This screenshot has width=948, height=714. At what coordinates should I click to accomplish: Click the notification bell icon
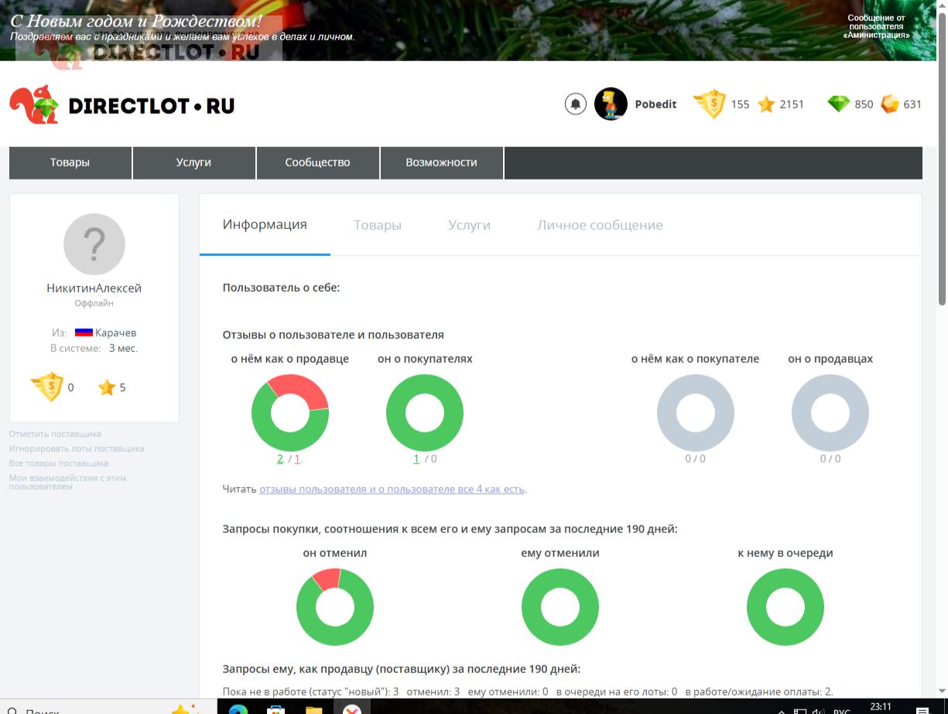575,104
